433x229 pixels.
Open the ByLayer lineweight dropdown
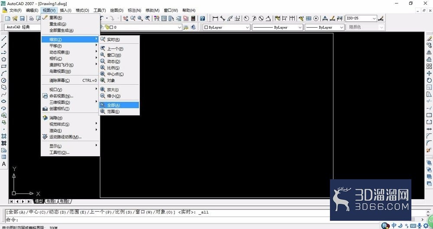pos(324,27)
